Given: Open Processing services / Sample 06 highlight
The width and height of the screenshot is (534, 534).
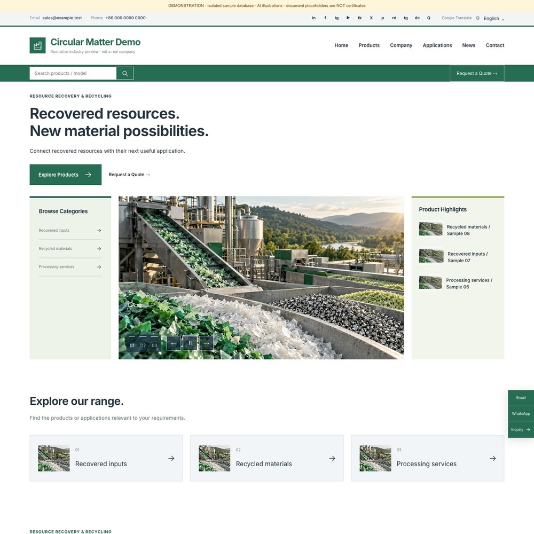Looking at the screenshot, I should (x=458, y=284).
